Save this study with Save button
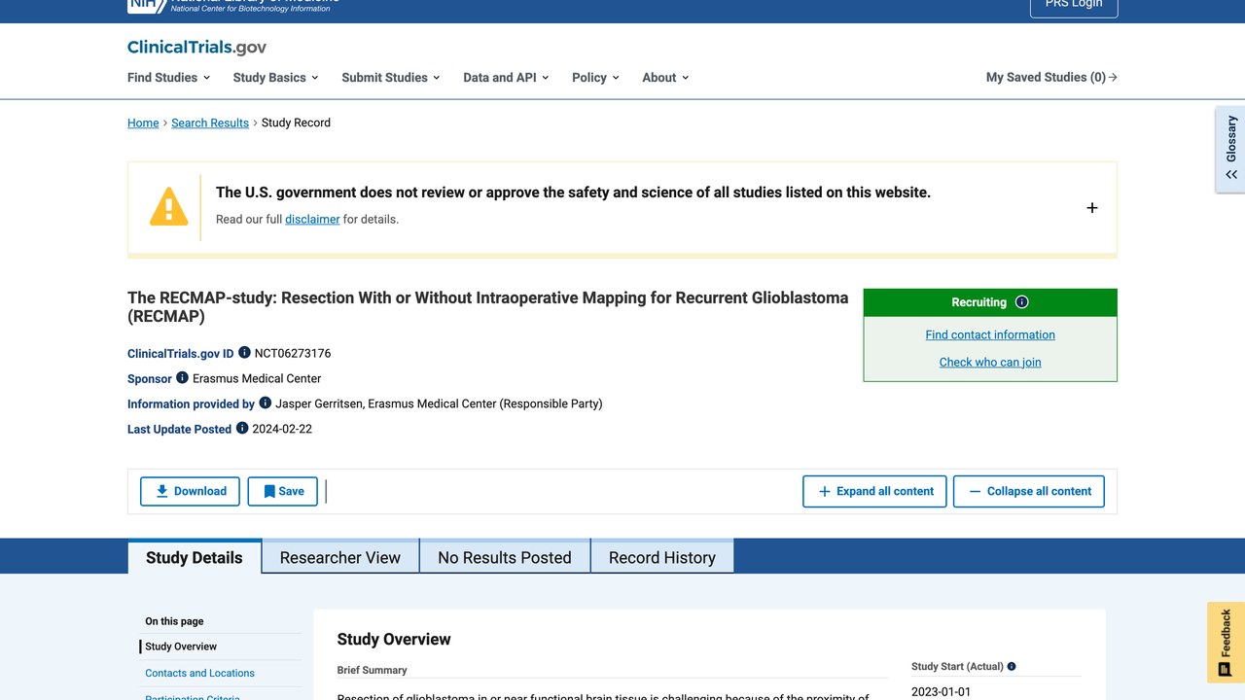 pyautogui.click(x=282, y=491)
